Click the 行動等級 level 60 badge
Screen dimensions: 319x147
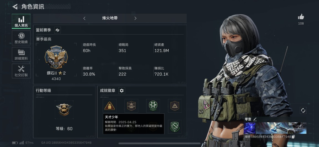(64, 110)
